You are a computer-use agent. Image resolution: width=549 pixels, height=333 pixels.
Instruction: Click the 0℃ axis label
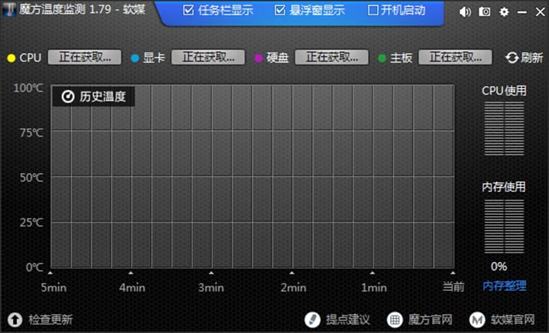(35, 267)
